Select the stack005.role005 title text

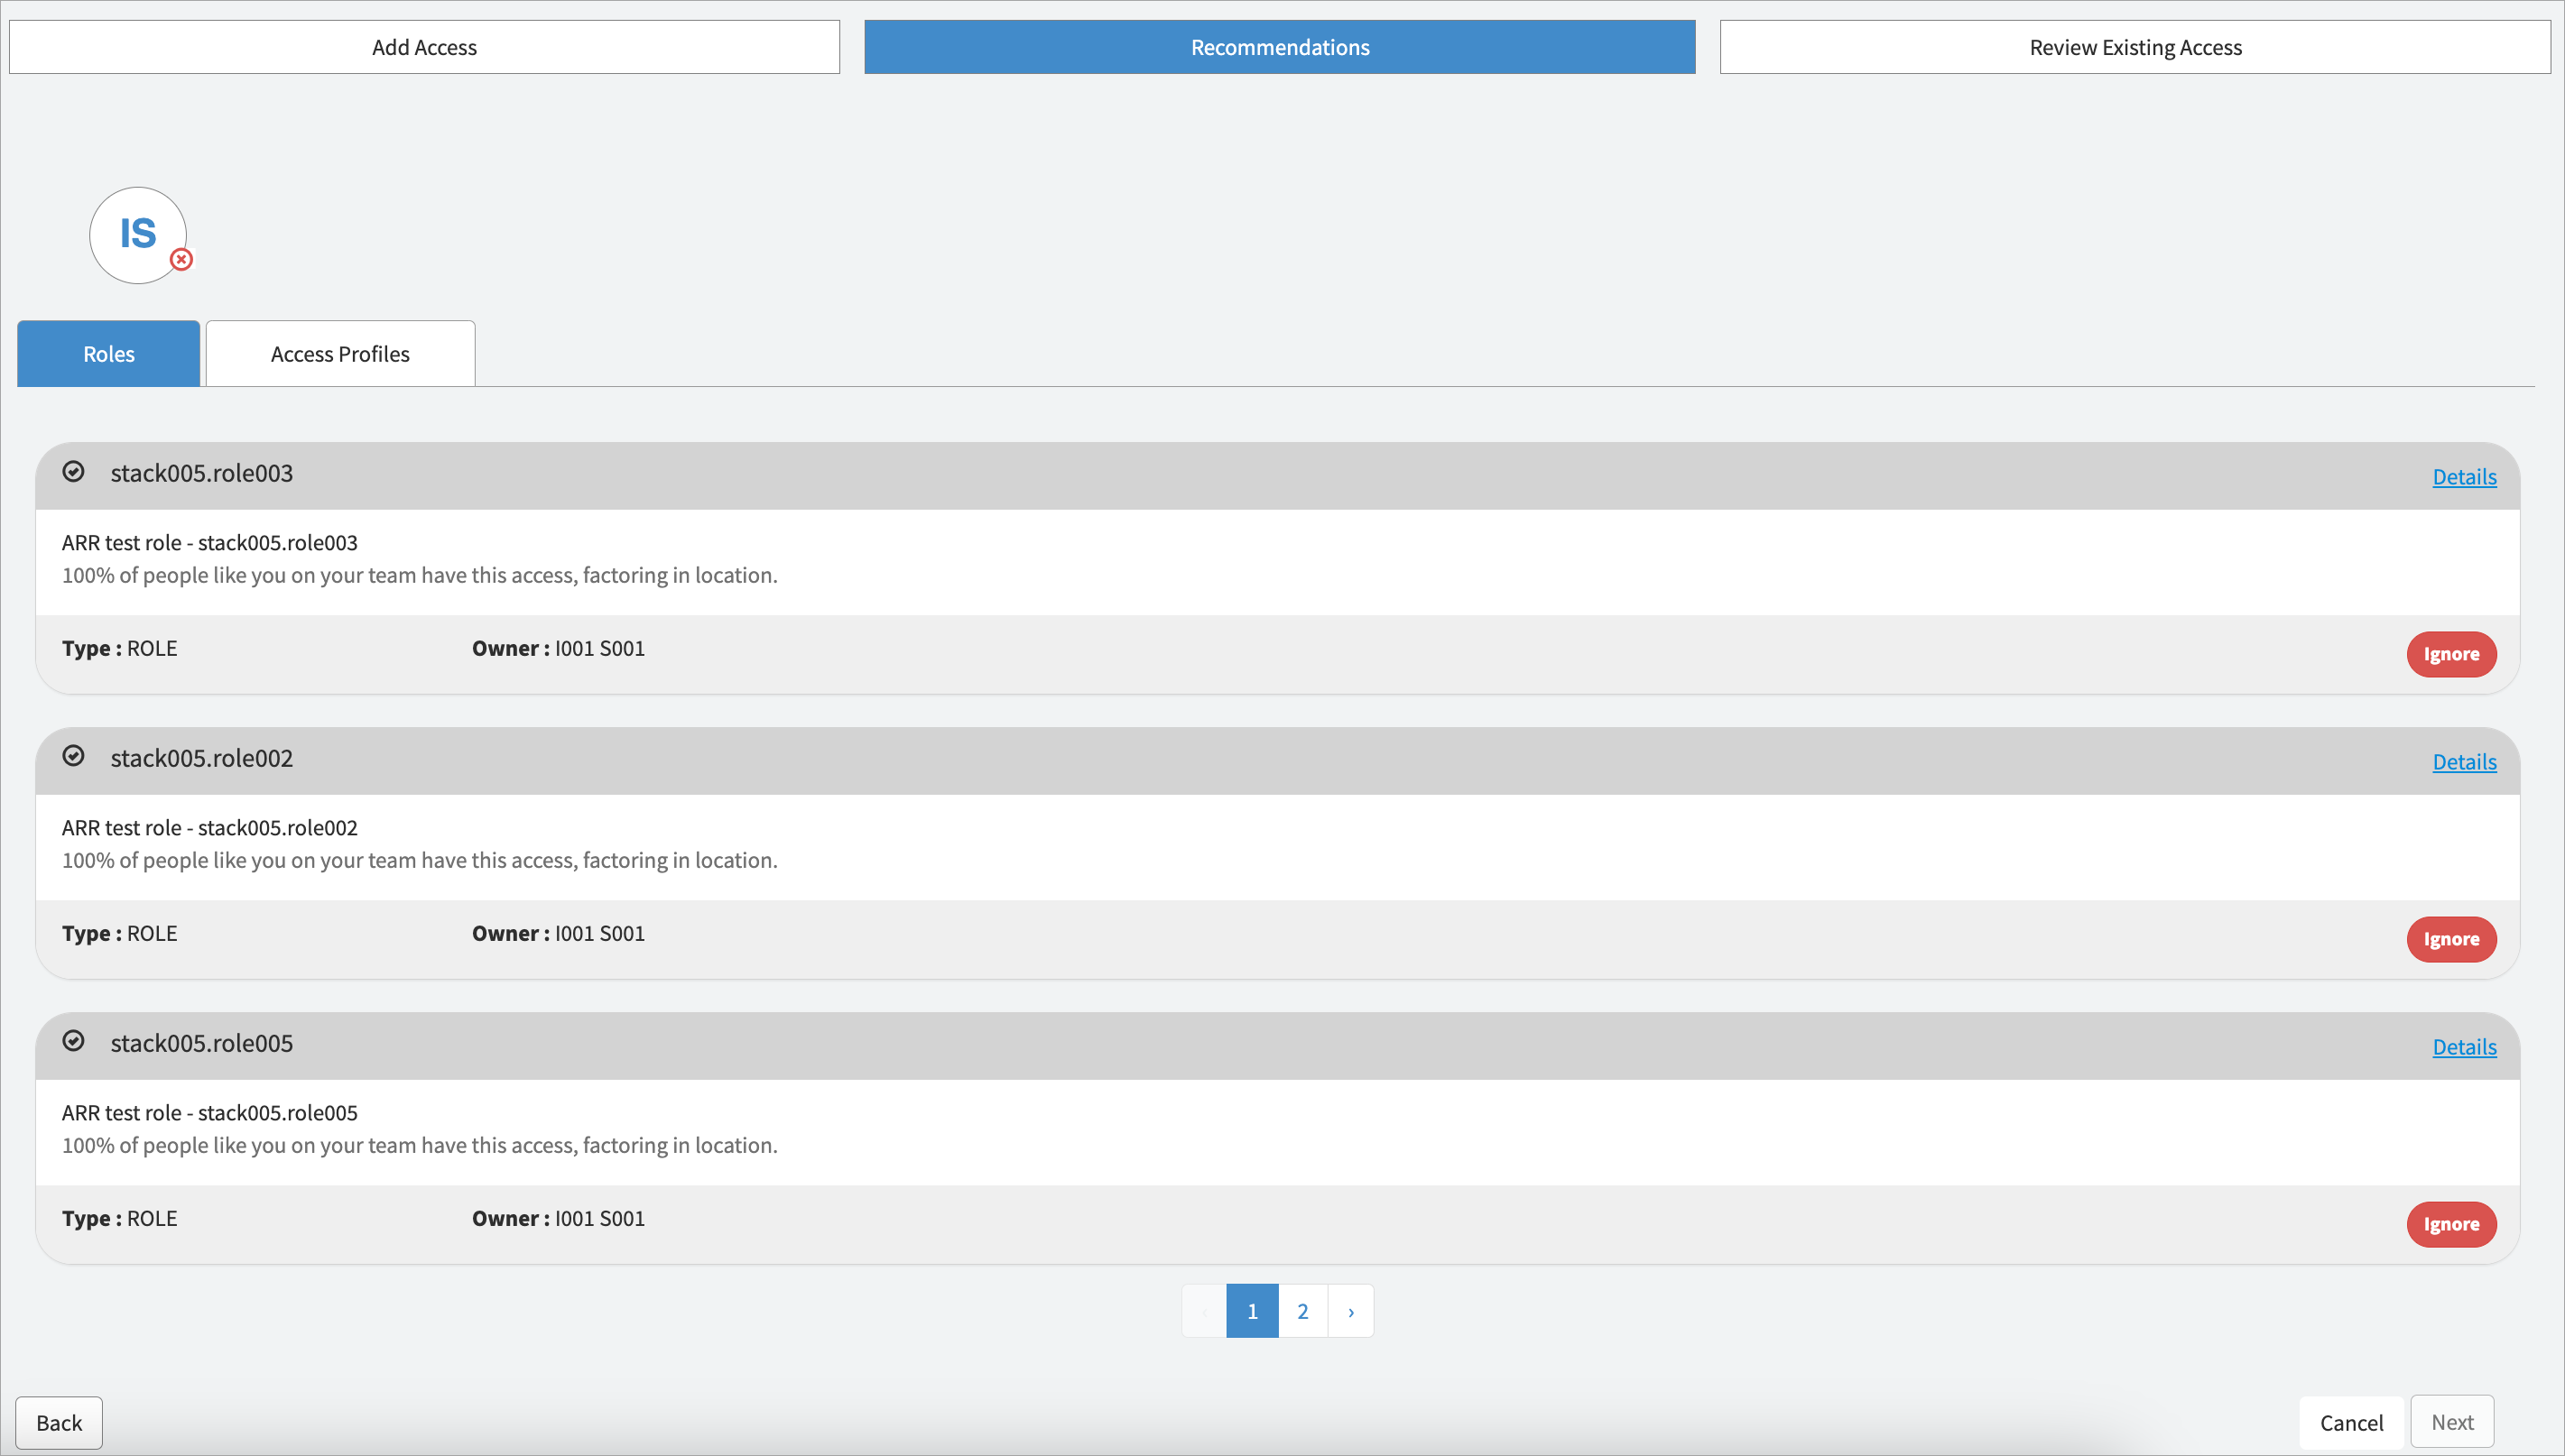[201, 1043]
